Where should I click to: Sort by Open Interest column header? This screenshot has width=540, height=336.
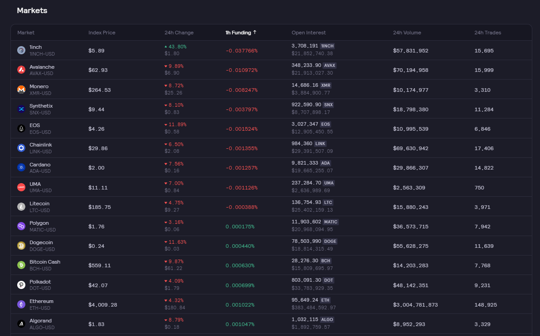309,33
